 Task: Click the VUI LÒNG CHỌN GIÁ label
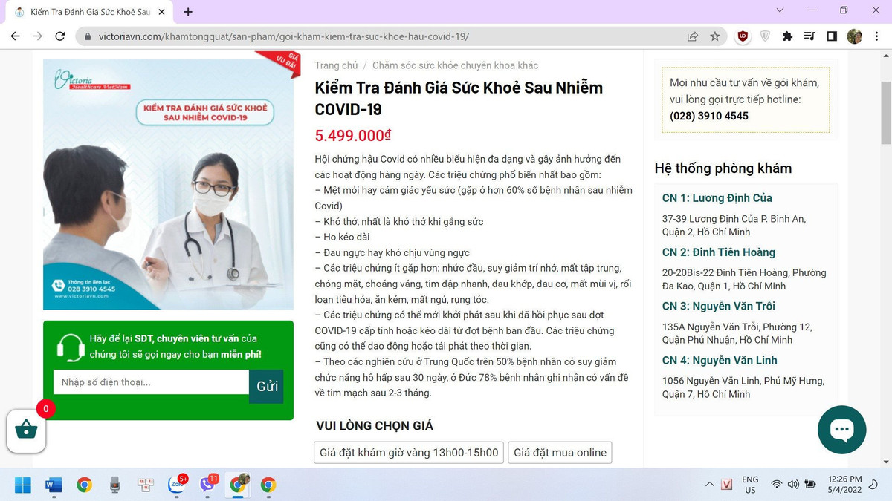(375, 426)
